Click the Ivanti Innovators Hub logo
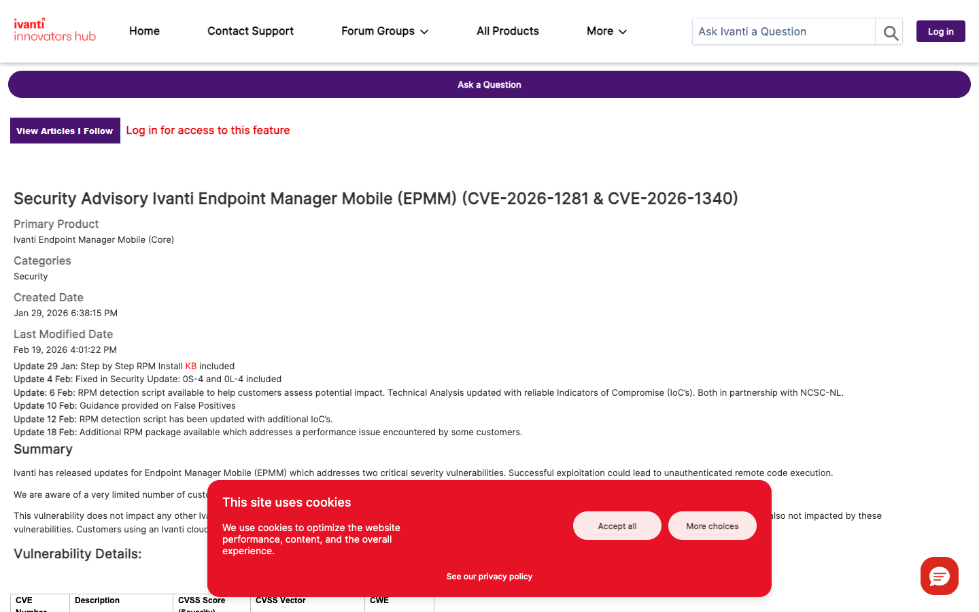The height and width of the screenshot is (612, 979). pos(54,31)
